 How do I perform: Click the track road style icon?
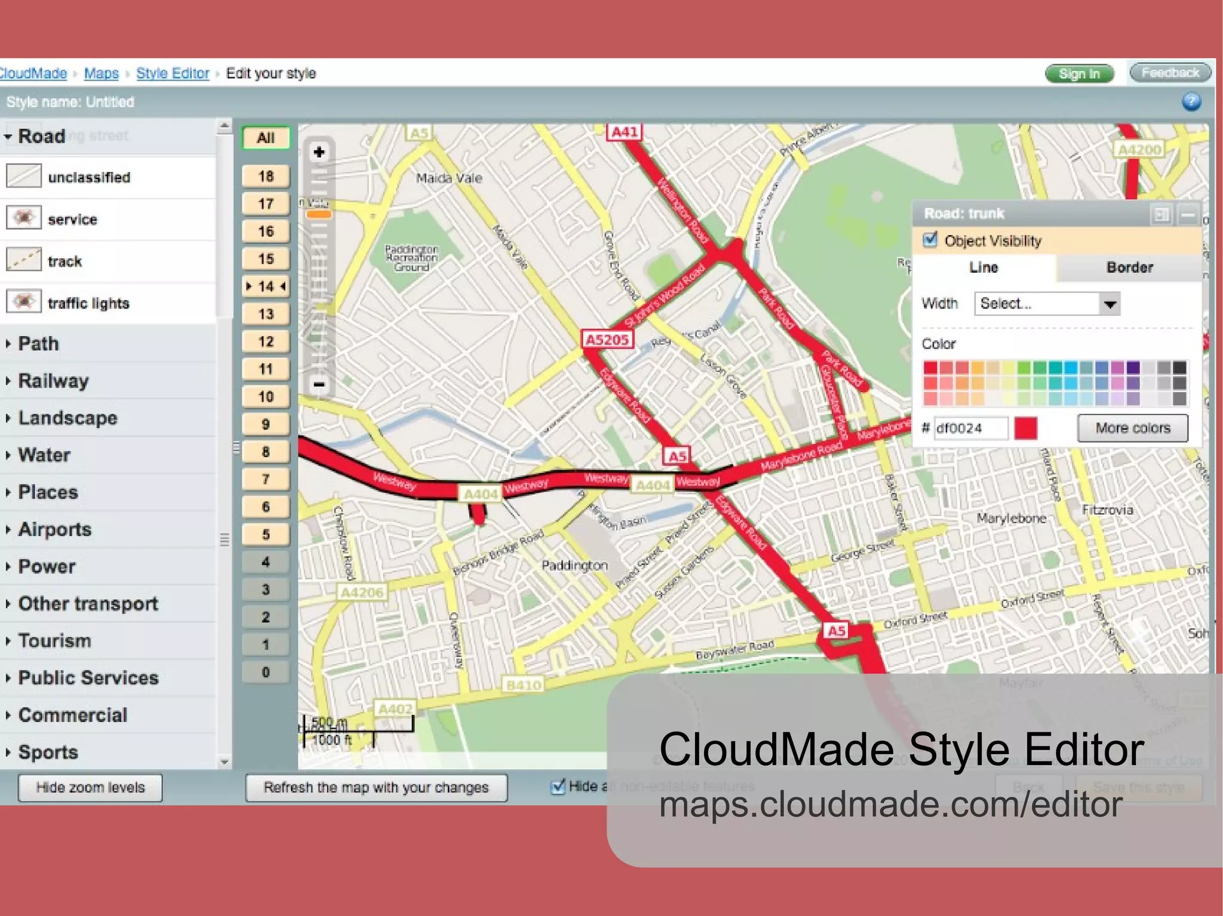(23, 260)
